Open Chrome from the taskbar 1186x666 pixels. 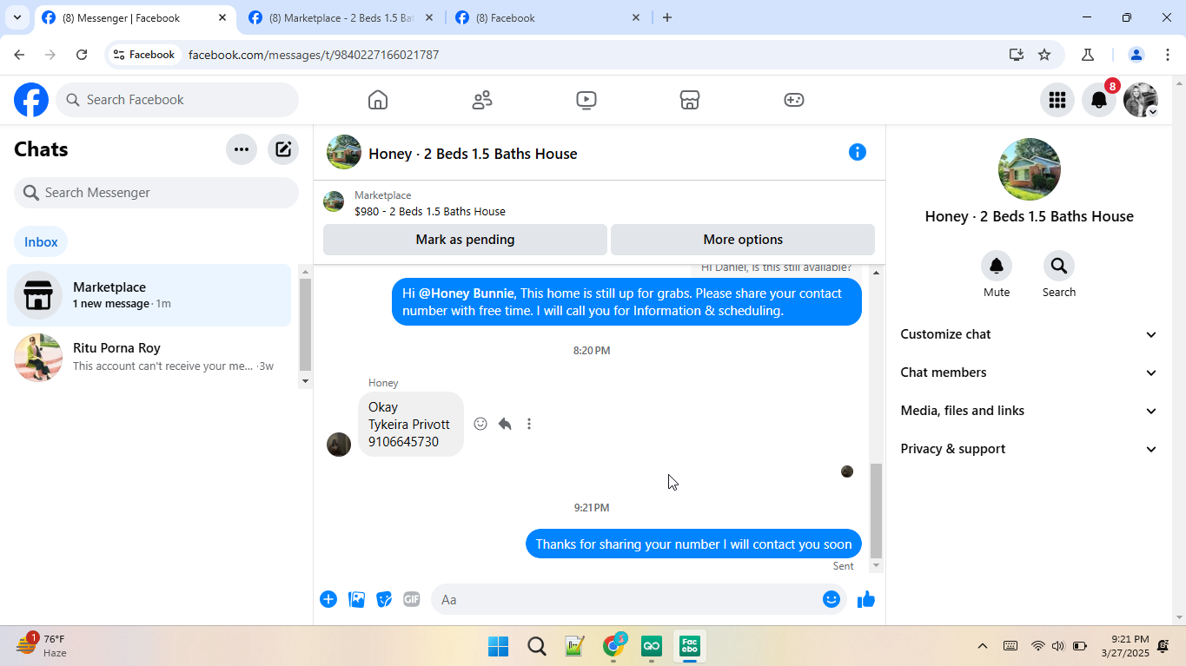614,646
